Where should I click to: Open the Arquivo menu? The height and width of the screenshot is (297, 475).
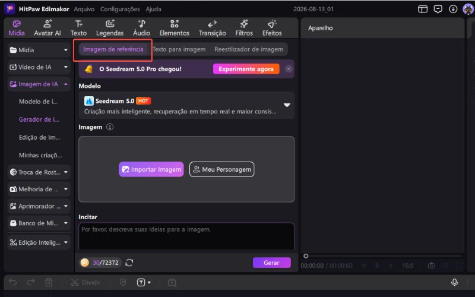point(84,9)
